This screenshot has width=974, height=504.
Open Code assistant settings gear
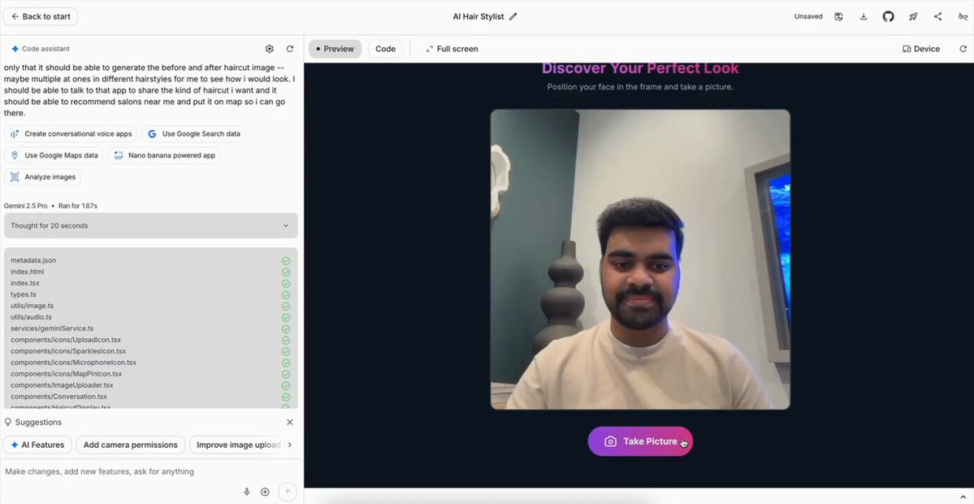pos(269,49)
